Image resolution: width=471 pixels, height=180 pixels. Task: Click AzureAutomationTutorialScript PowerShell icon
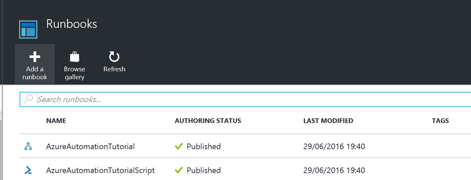28,170
